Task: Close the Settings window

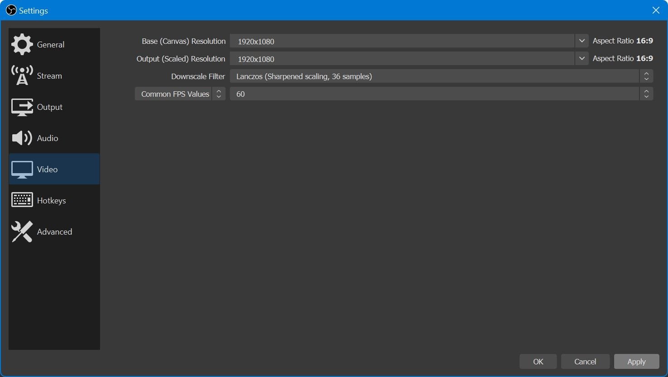Action: [655, 10]
